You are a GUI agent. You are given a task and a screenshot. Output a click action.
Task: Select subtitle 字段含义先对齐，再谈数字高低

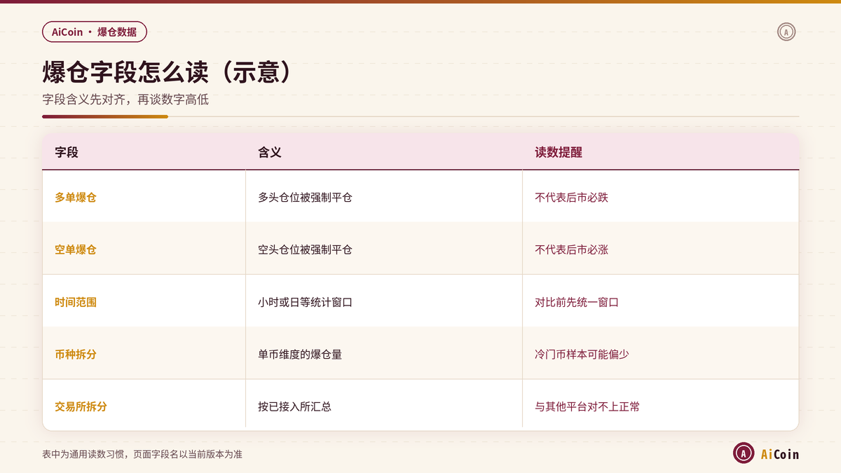pos(125,100)
